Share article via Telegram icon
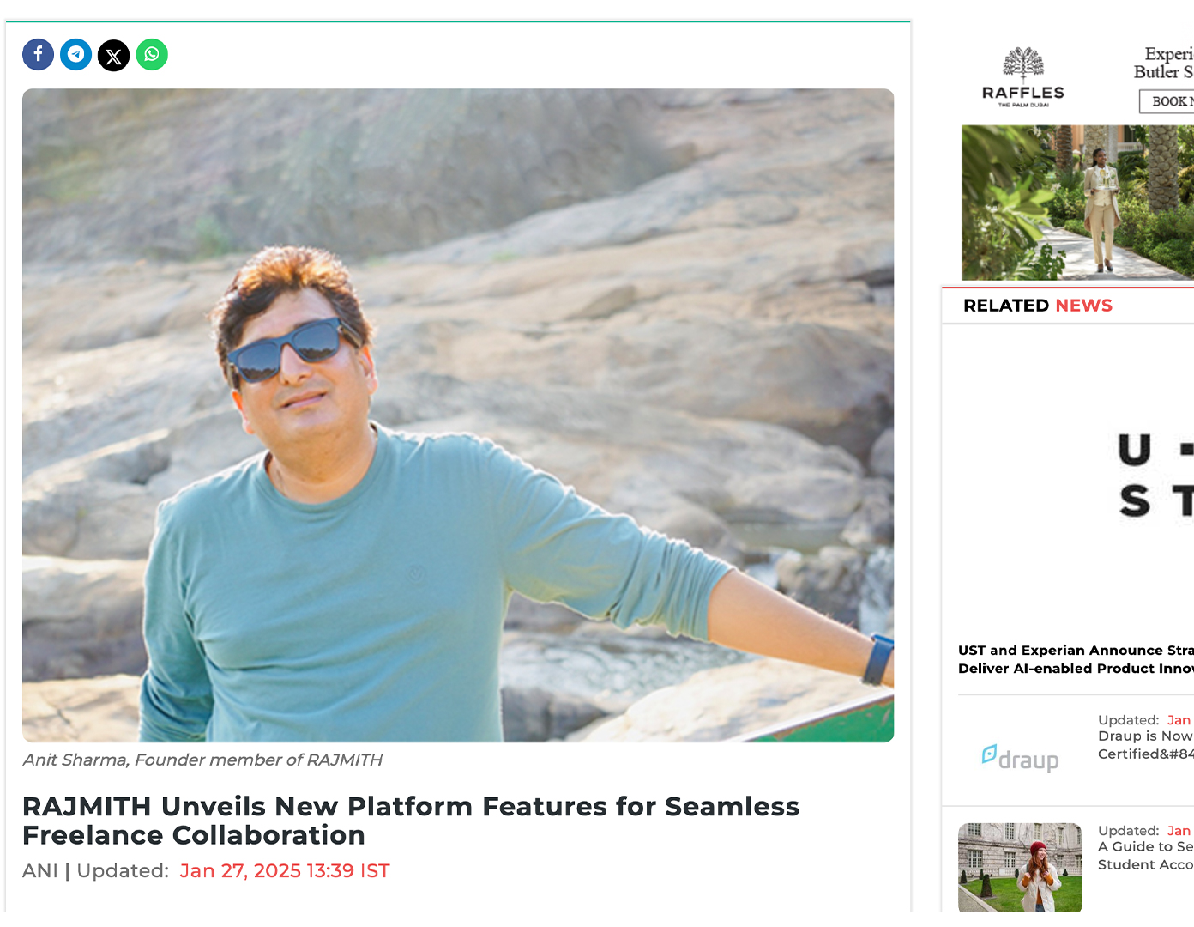Screen dimensions: 1194x927 (75, 54)
